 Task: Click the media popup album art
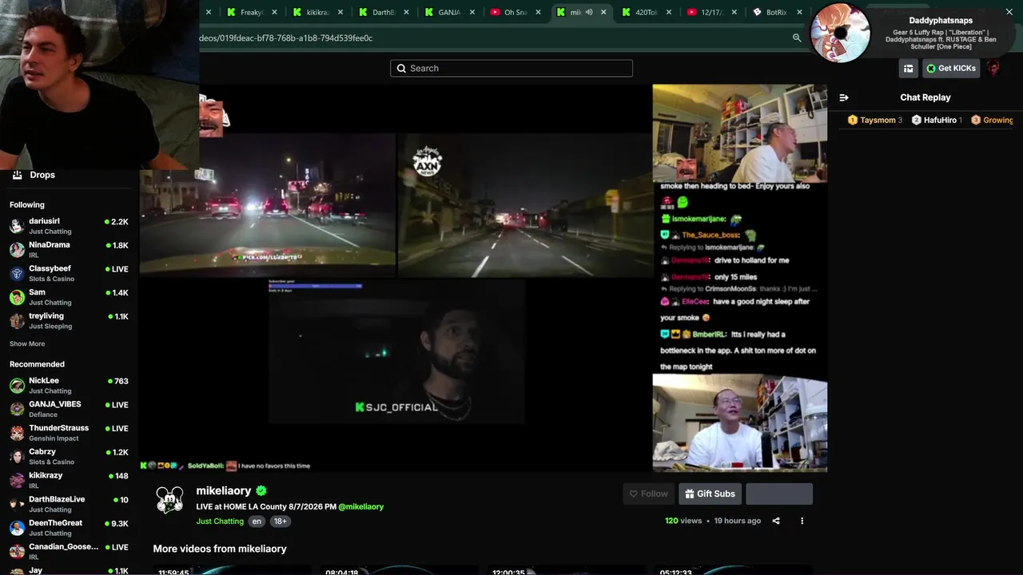point(840,33)
